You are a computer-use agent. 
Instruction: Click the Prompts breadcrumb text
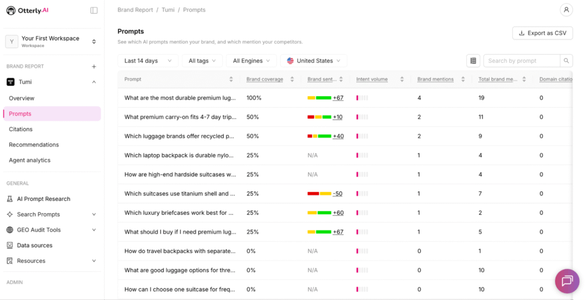tap(194, 10)
